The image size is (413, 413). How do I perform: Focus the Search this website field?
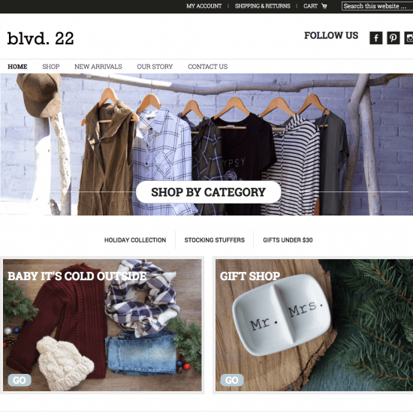tap(377, 6)
